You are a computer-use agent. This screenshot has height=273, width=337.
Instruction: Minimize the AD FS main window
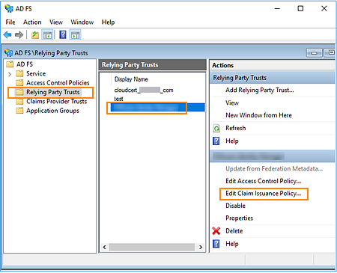point(277,9)
